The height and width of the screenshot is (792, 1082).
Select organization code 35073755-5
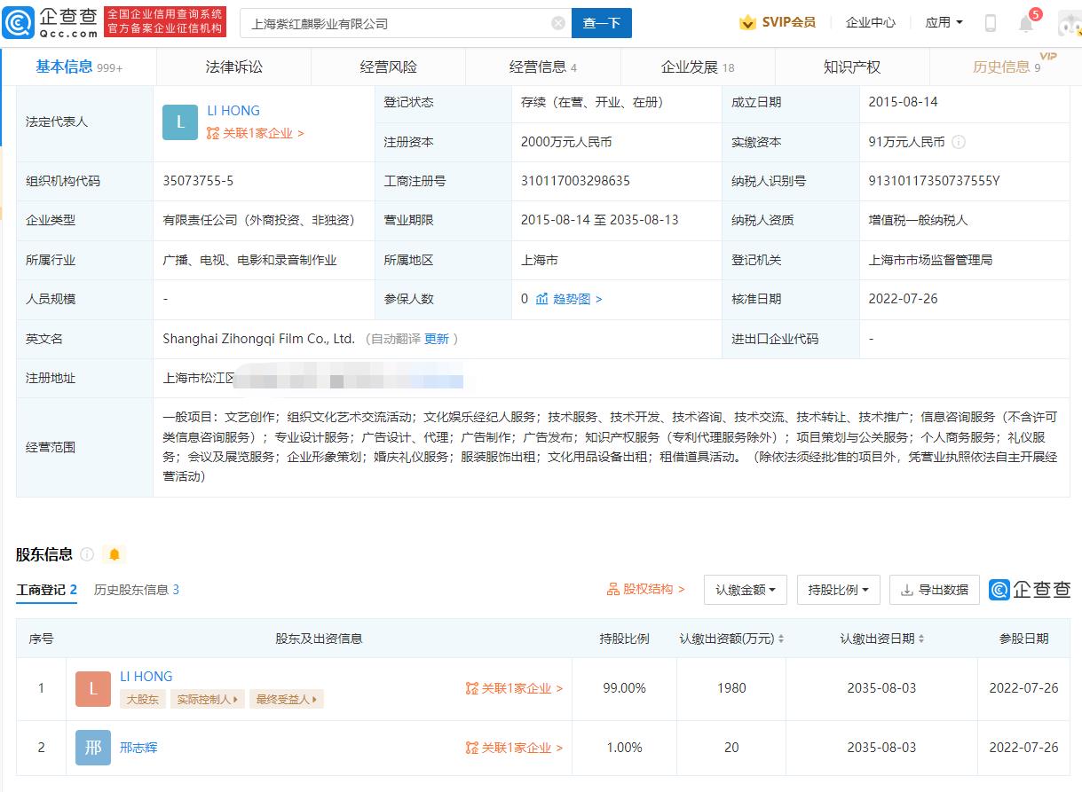tap(199, 181)
